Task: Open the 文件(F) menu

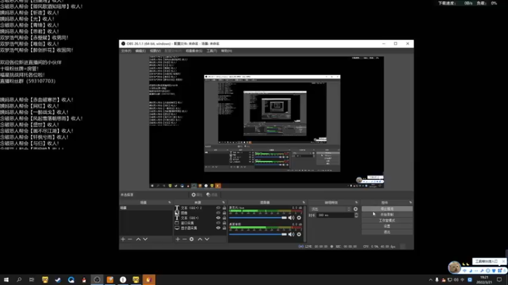Action: click(126, 51)
